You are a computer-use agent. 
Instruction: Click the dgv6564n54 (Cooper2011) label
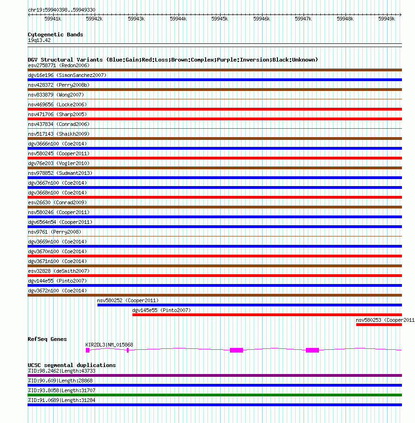[60, 222]
